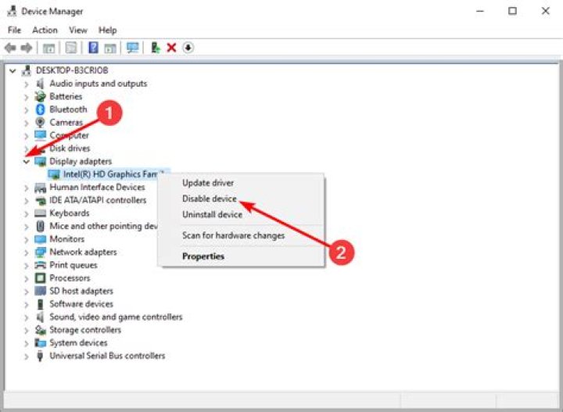The width and height of the screenshot is (563, 412).
Task: Collapse the Display adapters category
Action: coord(27,162)
